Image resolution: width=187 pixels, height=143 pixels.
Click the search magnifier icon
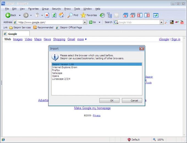pyautogui.click(x=166, y=22)
